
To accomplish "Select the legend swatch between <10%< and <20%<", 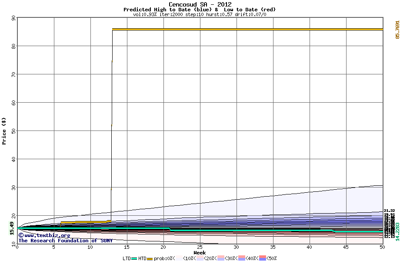I will pos(200,258).
